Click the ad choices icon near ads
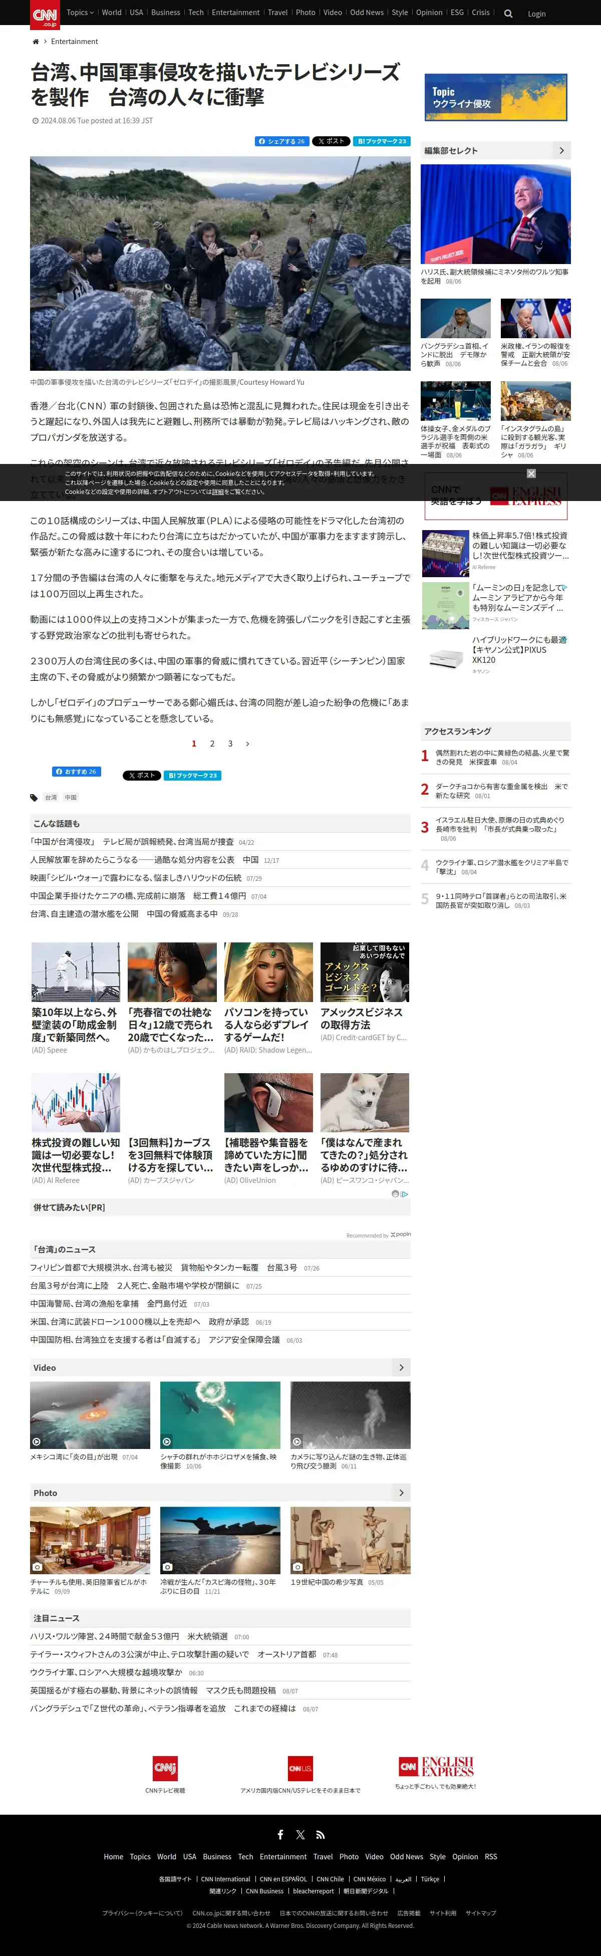The height and width of the screenshot is (1956, 601). [x=405, y=1194]
